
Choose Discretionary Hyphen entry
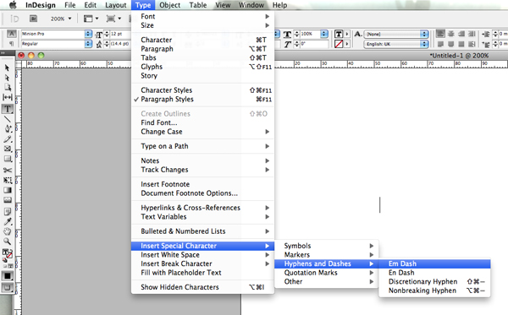(434, 282)
